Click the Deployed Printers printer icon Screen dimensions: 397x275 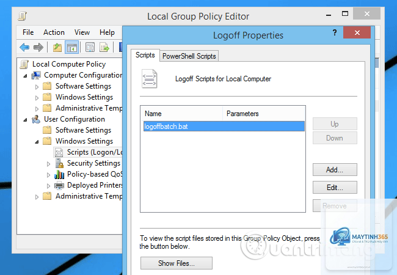pyautogui.click(x=59, y=185)
